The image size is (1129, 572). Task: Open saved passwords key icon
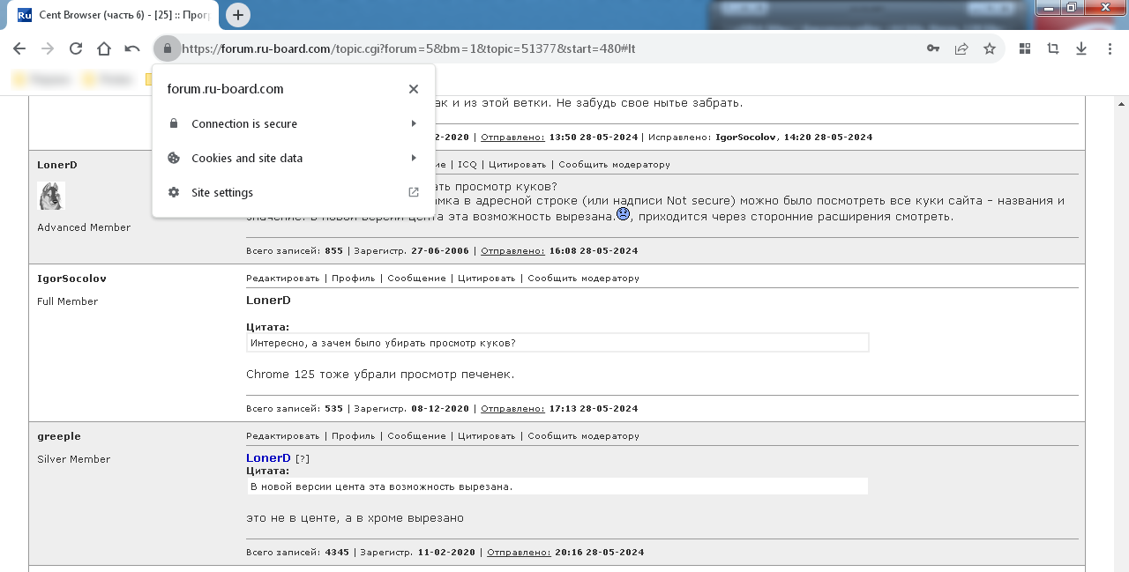click(933, 48)
